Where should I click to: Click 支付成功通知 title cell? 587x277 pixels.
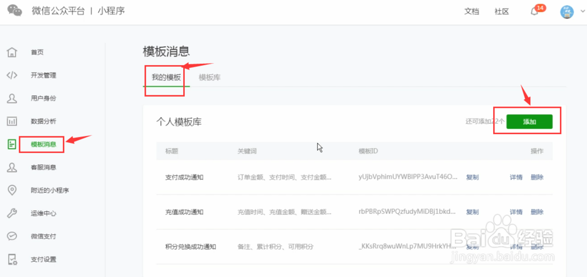point(184,177)
